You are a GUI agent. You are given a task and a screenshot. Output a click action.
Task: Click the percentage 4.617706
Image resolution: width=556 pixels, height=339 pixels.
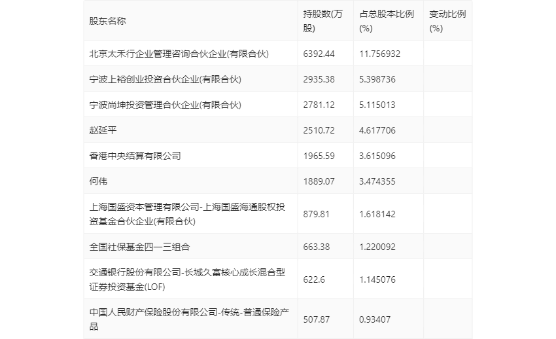click(x=377, y=130)
